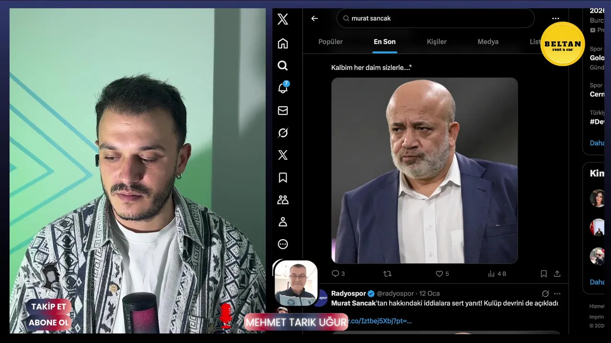View analytics showing 4 B views
The width and height of the screenshot is (611, 343).
pos(496,273)
